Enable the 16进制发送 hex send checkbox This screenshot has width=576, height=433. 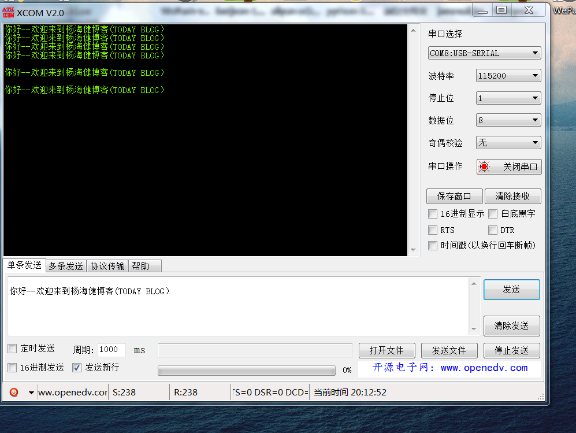coord(12,368)
